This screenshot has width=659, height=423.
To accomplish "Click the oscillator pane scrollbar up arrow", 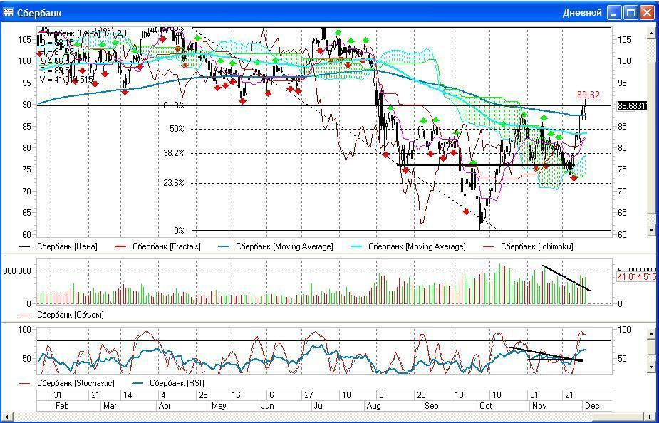I will coord(652,333).
